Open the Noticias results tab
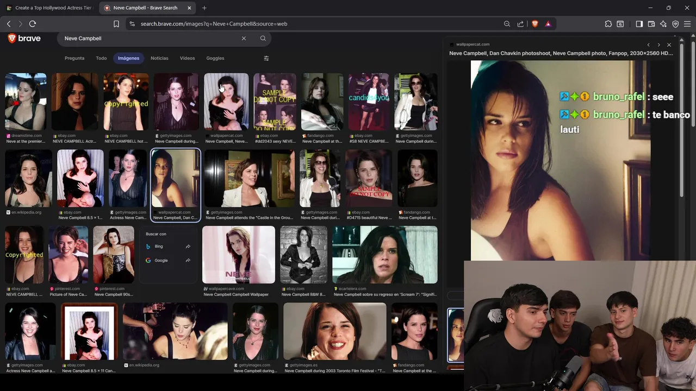Screen dimensions: 696x391 (x=159, y=58)
